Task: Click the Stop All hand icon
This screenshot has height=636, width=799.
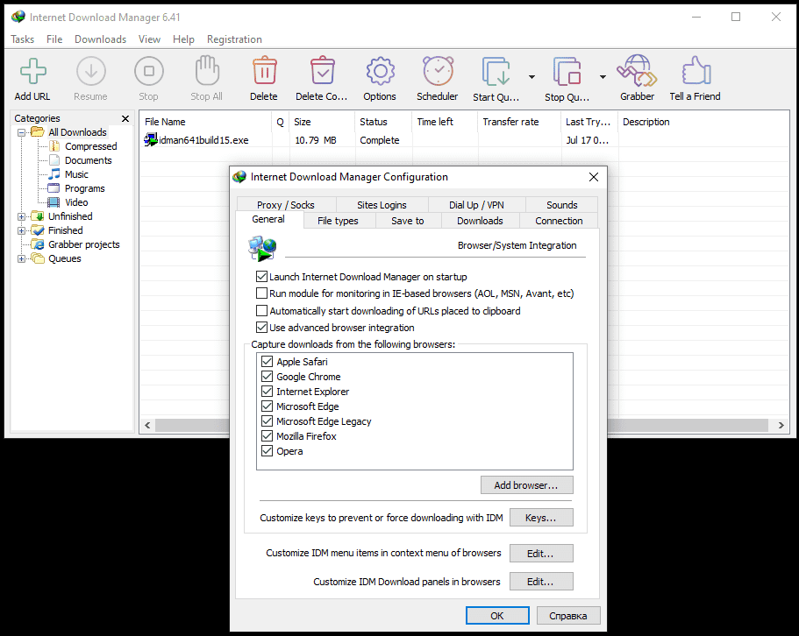Action: 207,70
